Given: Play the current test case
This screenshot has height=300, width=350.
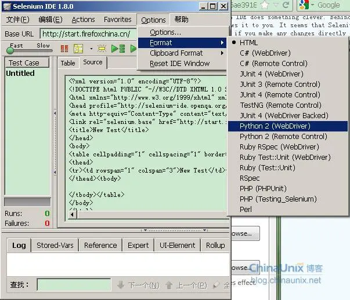Looking at the screenshot, I should [x=133, y=49].
